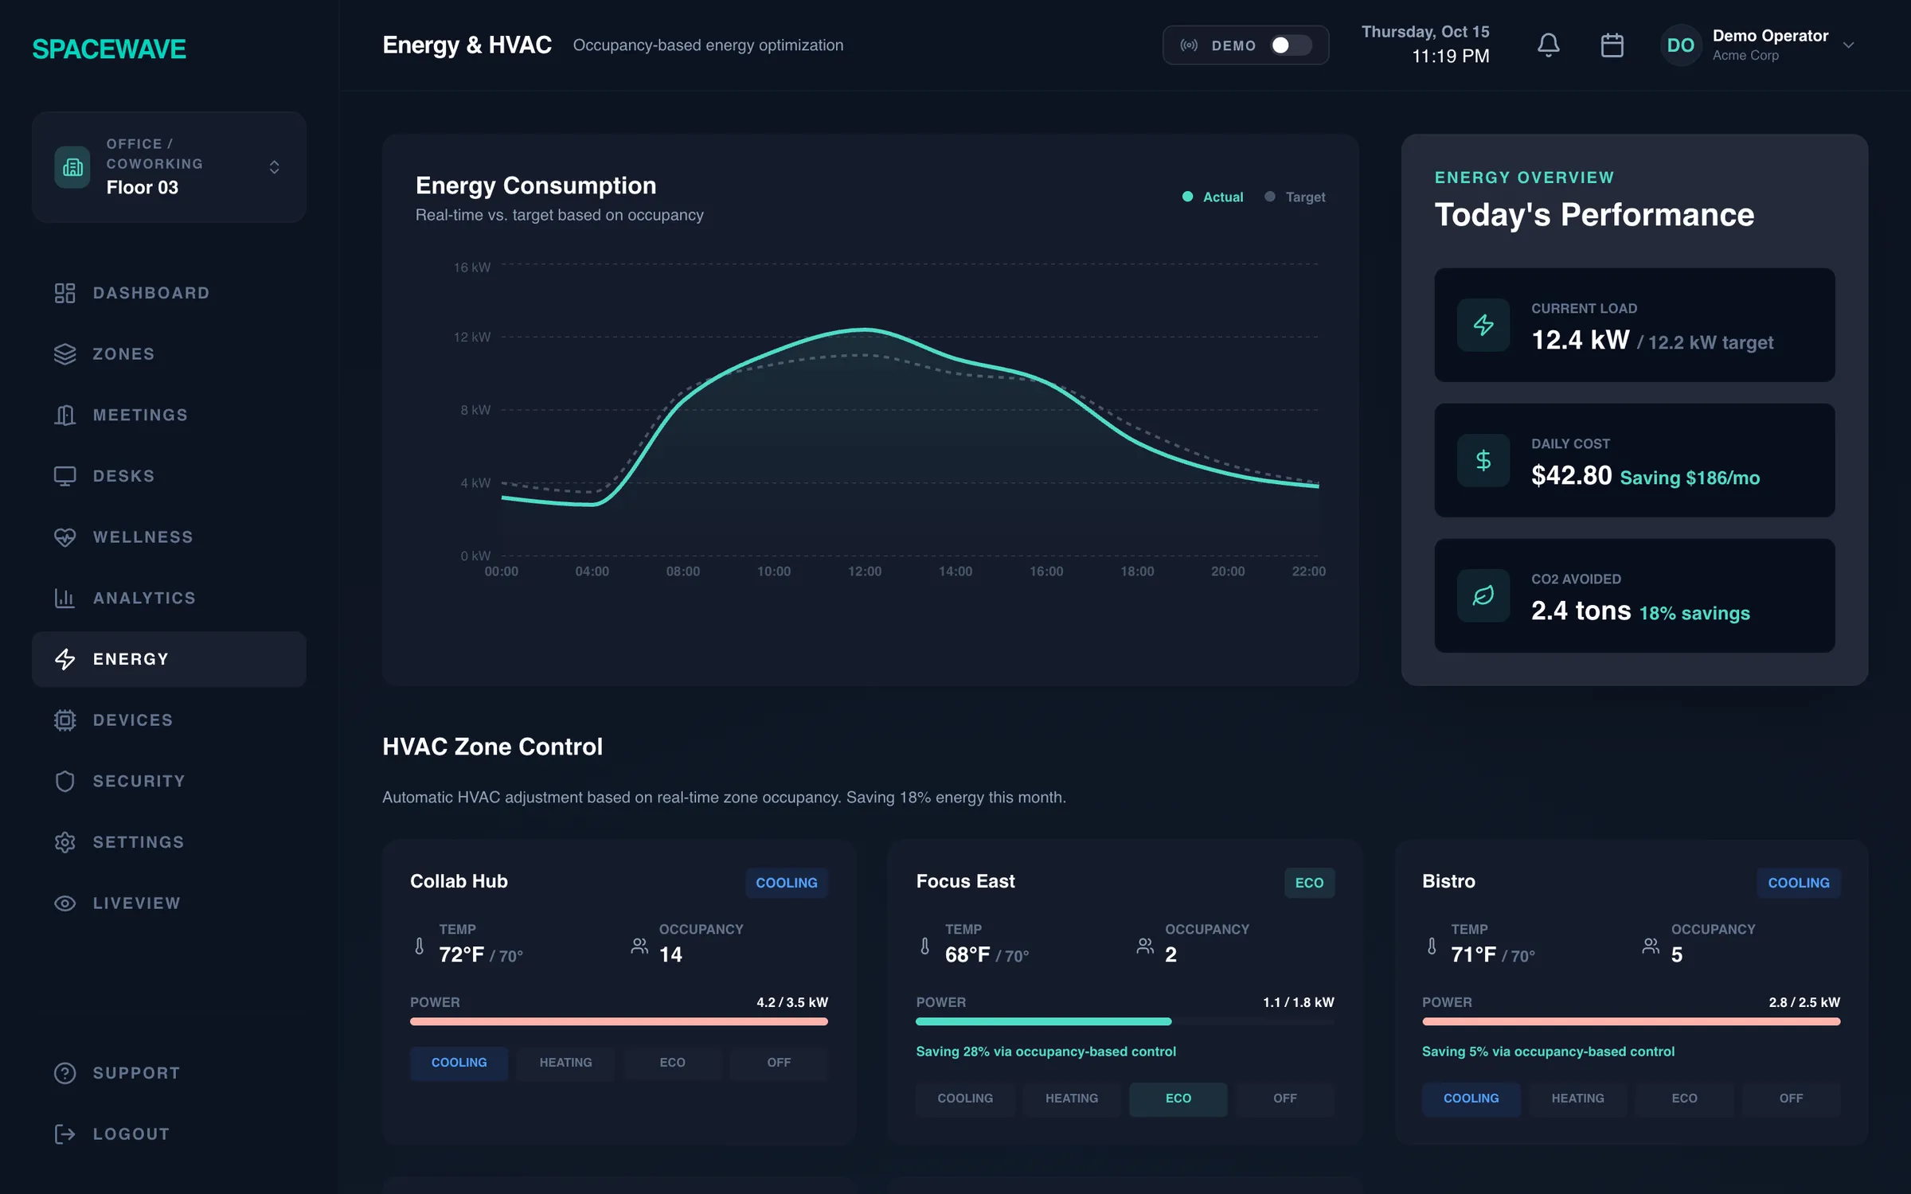Set Bistro mode to Heating

pos(1578,1098)
